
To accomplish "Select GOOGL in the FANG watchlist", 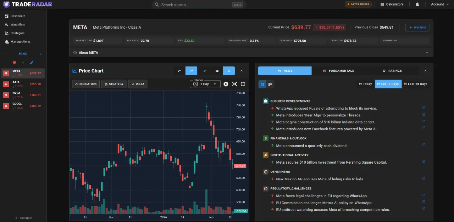I will pos(23,106).
